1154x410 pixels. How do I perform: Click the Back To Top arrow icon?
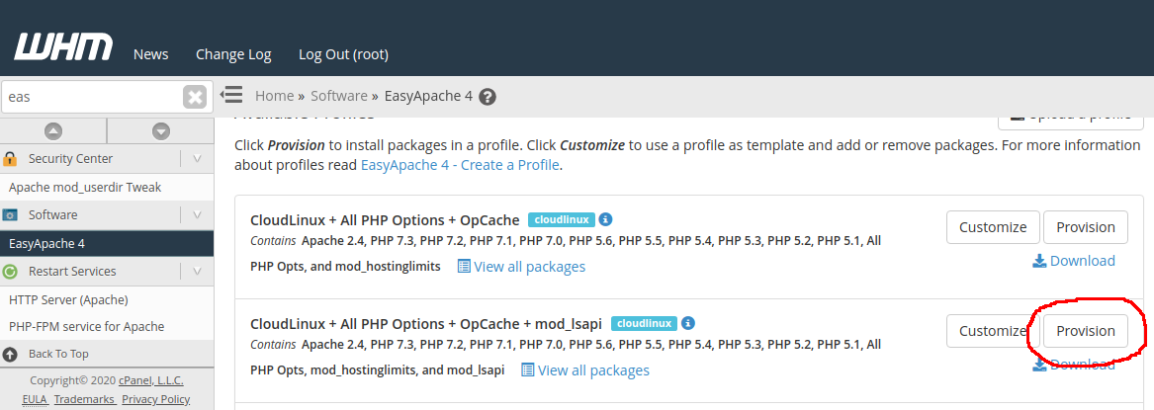coord(10,354)
